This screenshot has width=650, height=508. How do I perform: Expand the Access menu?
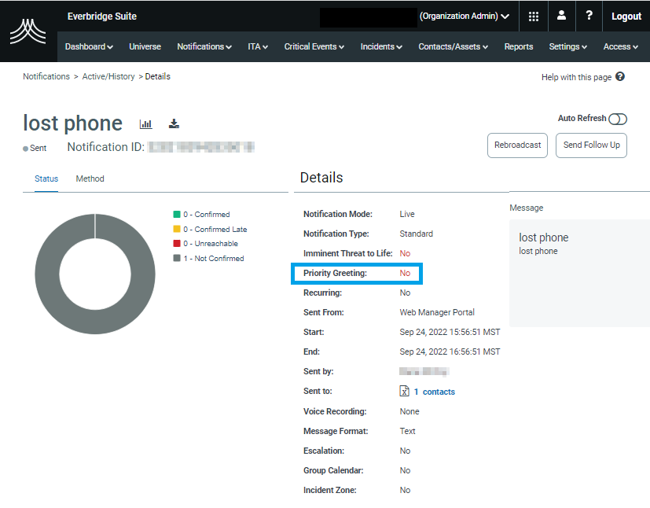click(x=621, y=47)
